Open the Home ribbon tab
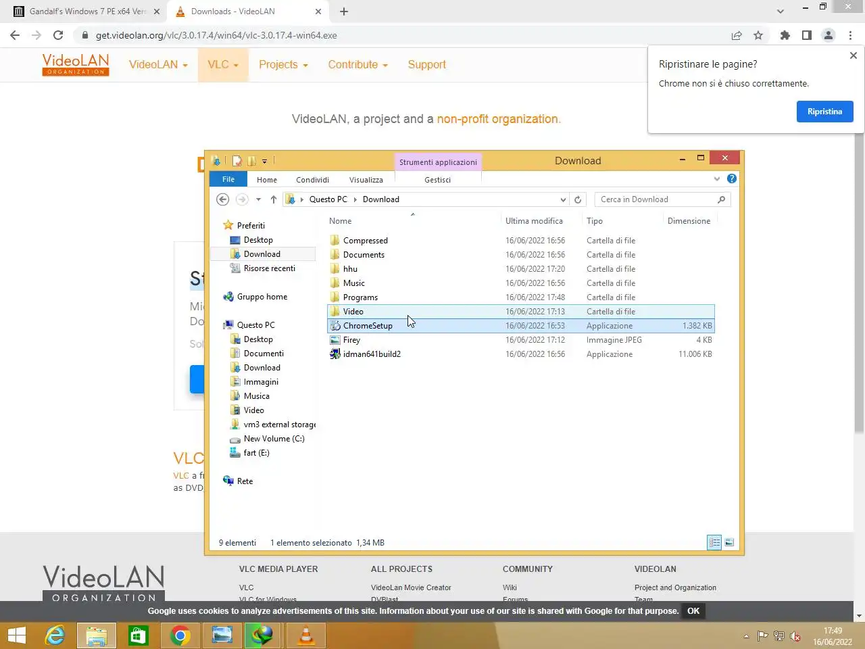The image size is (865, 649). 267,180
